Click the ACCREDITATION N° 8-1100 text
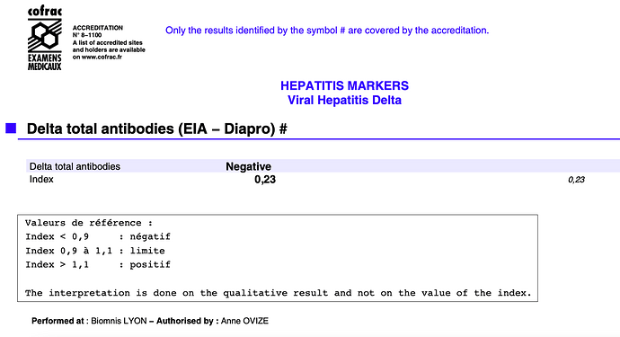This screenshot has width=620, height=337. 98,31
